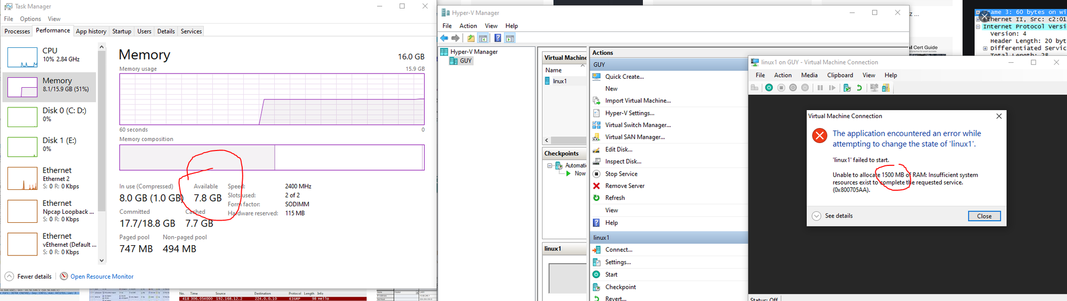The width and height of the screenshot is (1067, 301).
Task: Select the Npcap Loopback Ethernet sidebar entry
Action: point(49,211)
